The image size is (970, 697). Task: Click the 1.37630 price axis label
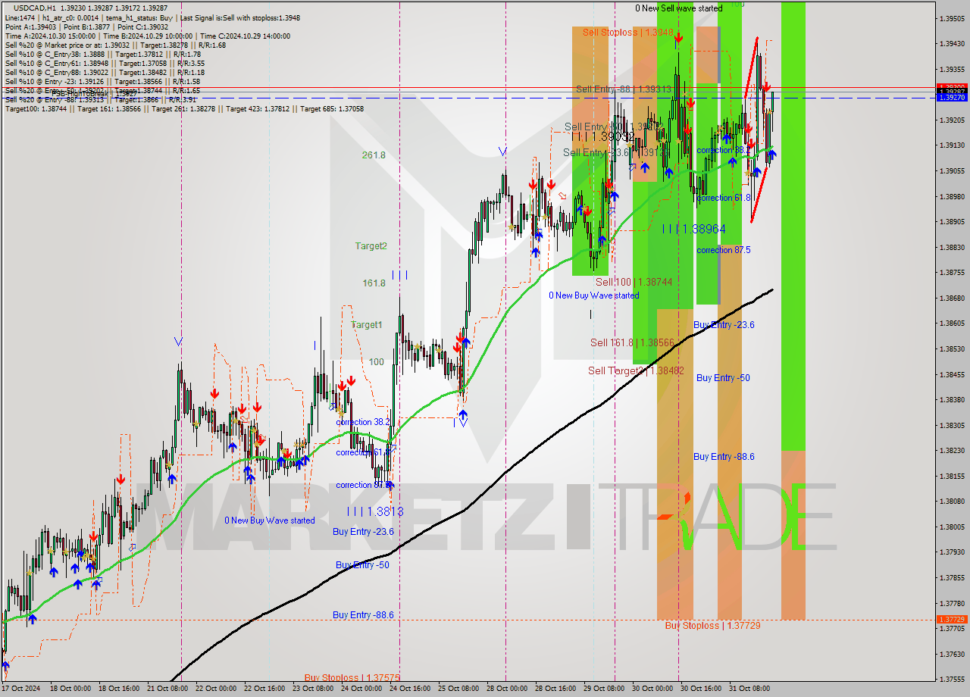951,654
